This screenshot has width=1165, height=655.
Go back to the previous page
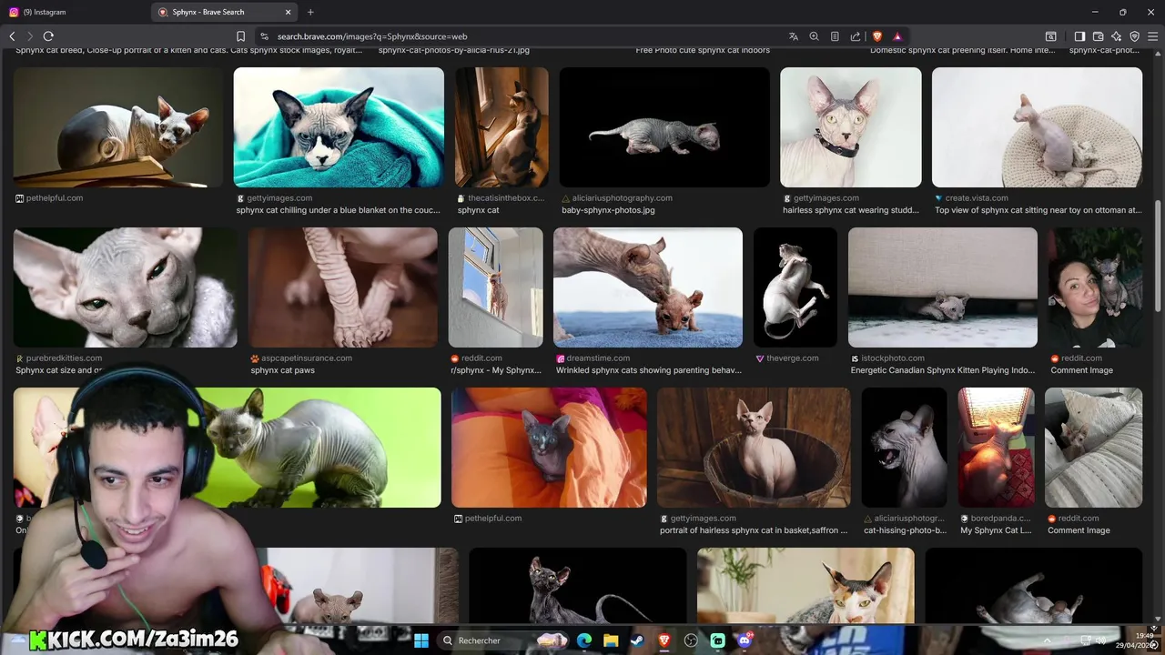click(12, 36)
